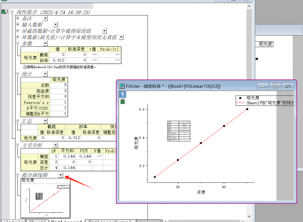The height and width of the screenshot is (222, 303).
Task: Click the 均方 column header
Action: 84,151
